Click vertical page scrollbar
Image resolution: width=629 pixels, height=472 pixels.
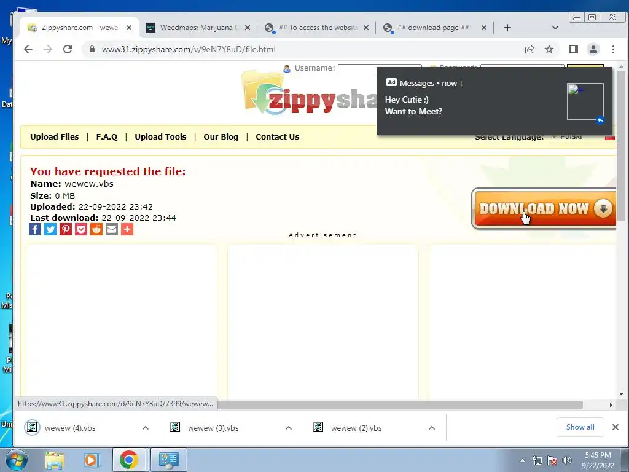coord(621,146)
